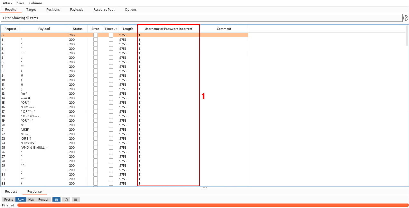
Task: Click the results table vertical scrollbar
Action: (407, 37)
